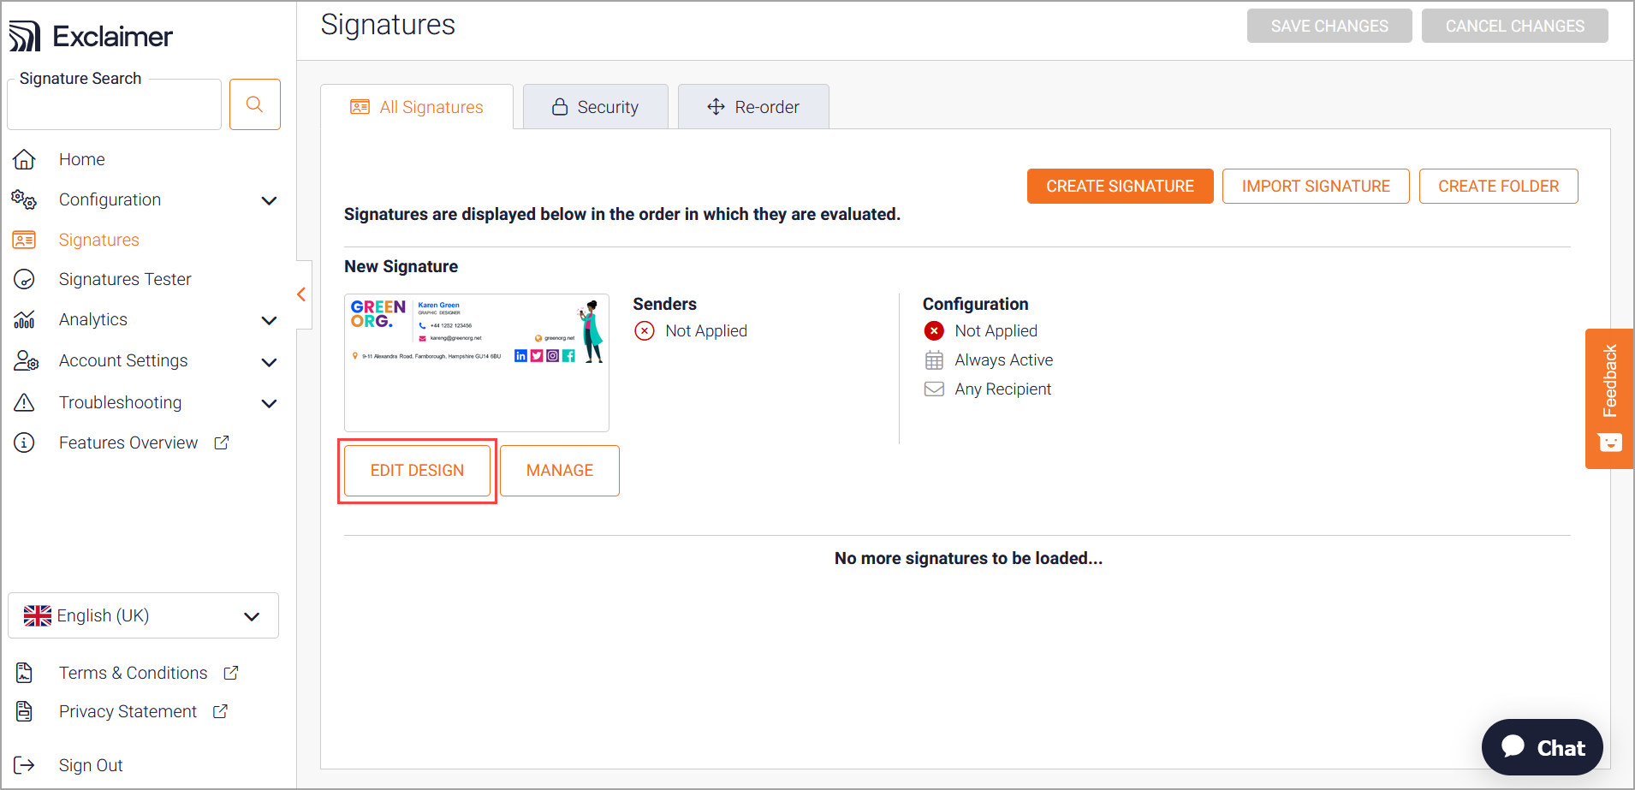Expand the Troubleshooting menu chevron

[269, 403]
